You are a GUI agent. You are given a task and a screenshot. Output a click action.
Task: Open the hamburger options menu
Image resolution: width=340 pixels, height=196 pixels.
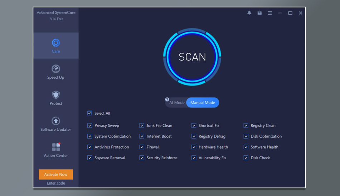270,13
